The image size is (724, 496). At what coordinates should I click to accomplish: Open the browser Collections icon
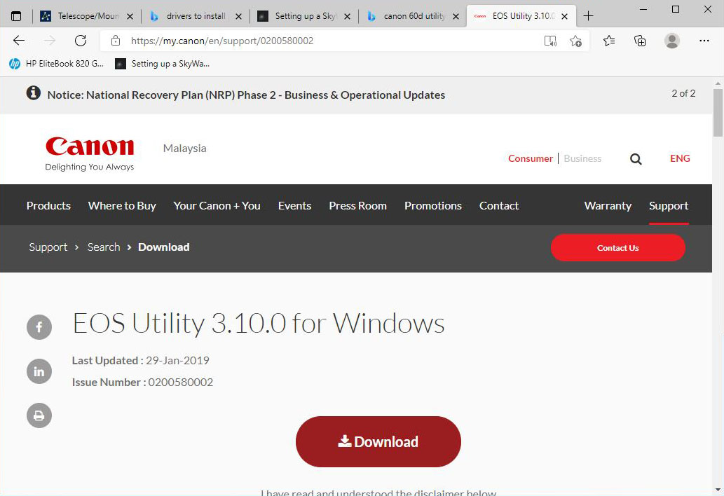(x=640, y=41)
